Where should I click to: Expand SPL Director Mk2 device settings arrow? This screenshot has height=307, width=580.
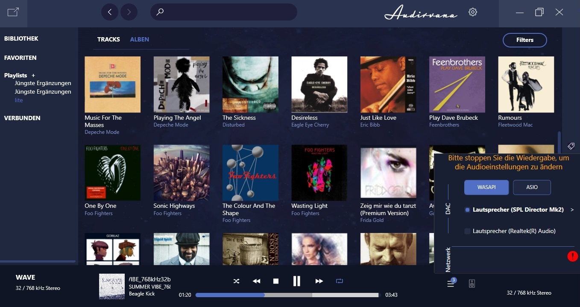click(x=572, y=210)
